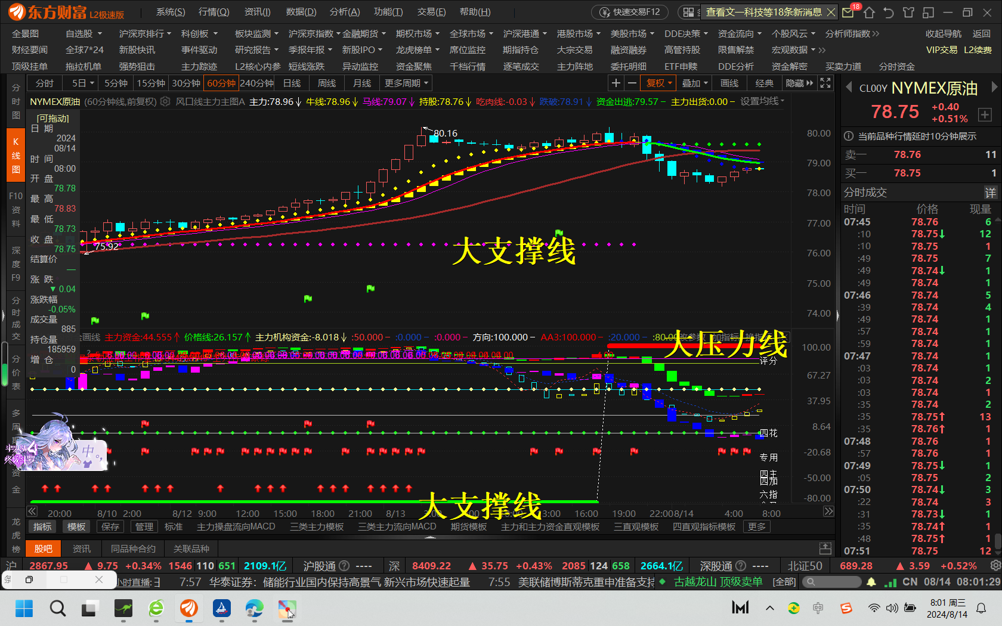Image resolution: width=1002 pixels, height=626 pixels.
Task: Switch to 15分钟 chart period
Action: point(151,83)
